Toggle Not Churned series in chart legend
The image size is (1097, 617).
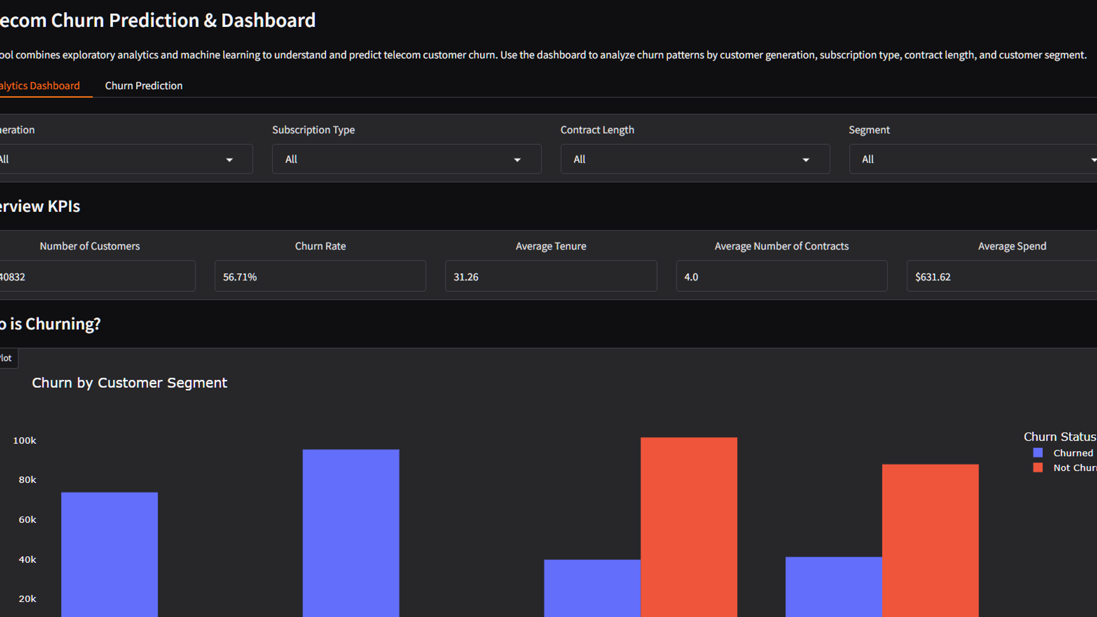(x=1065, y=468)
